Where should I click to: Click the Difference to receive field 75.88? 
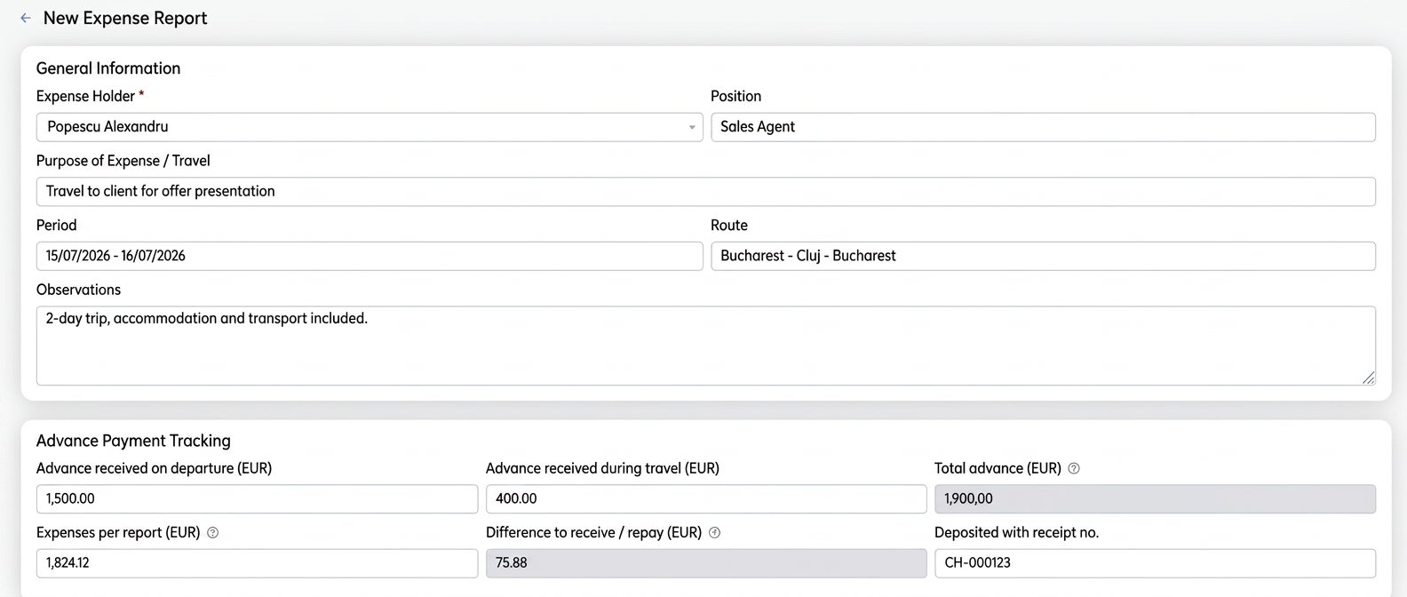pyautogui.click(x=706, y=563)
